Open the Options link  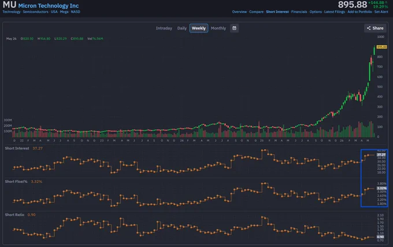(316, 12)
